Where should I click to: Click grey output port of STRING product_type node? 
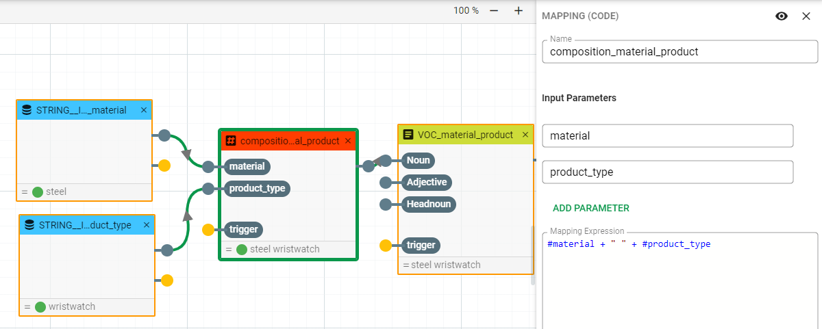point(167,250)
